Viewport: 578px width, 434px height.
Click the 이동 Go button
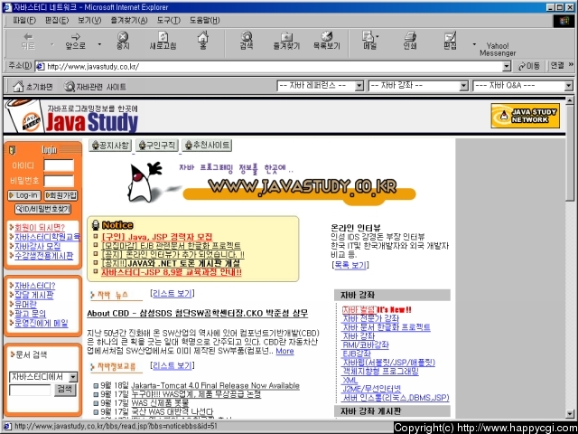(x=529, y=66)
